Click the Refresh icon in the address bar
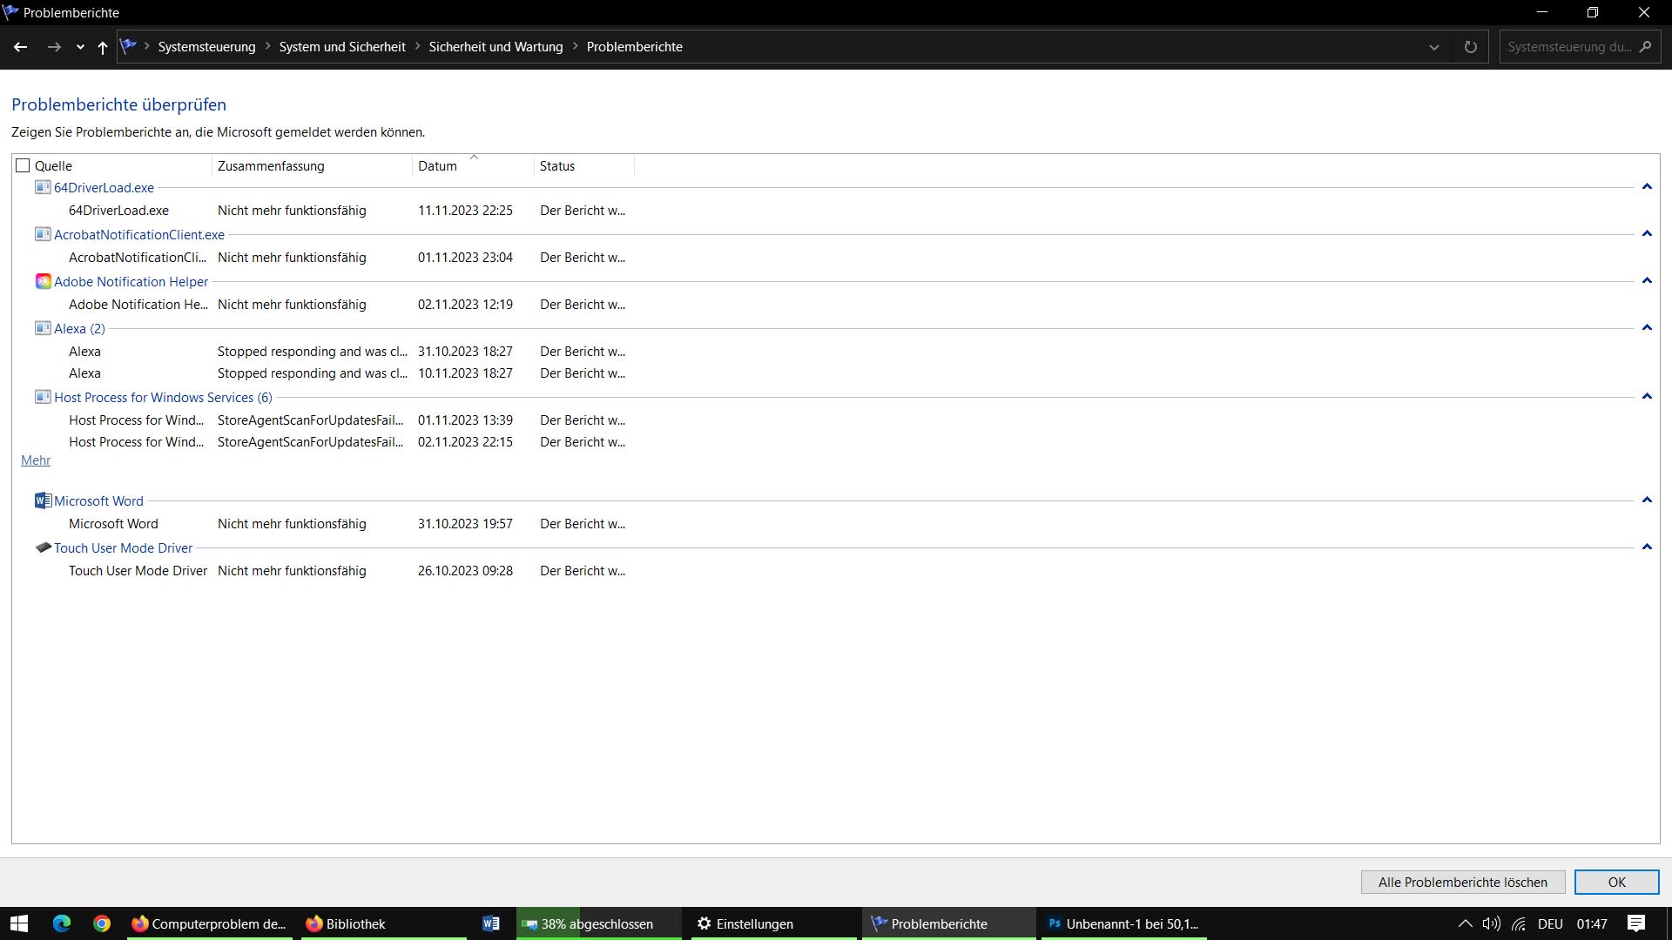This screenshot has width=1672, height=940. coord(1471,47)
